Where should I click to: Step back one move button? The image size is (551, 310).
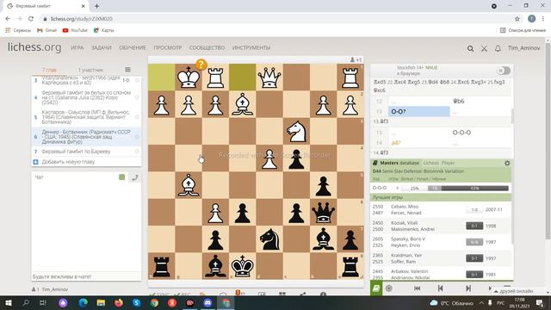440,288
